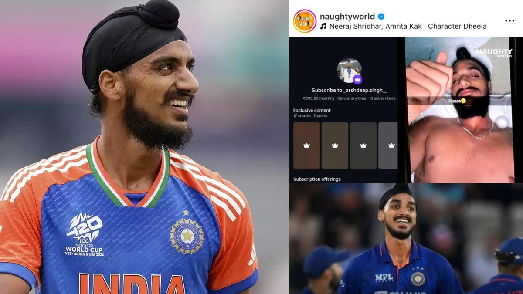The image size is (523, 294).
Task: Open the naughtyworld username link
Action: coord(347,17)
